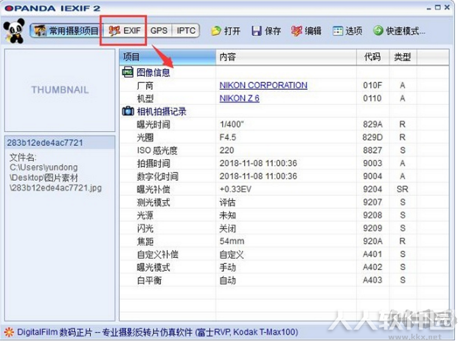Viewport: 458px width, 341px height.
Task: Sort by the 项目 column header
Action: pyautogui.click(x=168, y=57)
